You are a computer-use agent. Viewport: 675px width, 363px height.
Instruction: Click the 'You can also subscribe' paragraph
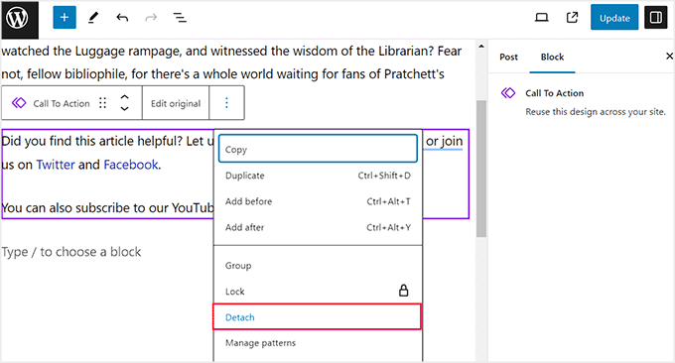[107, 207]
